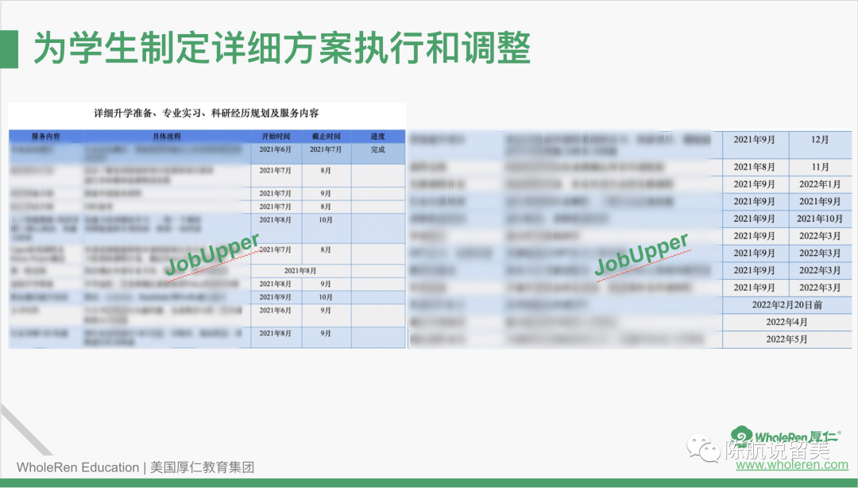Select the 2022年4月 cell
858x488 pixels.
pyautogui.click(x=786, y=322)
